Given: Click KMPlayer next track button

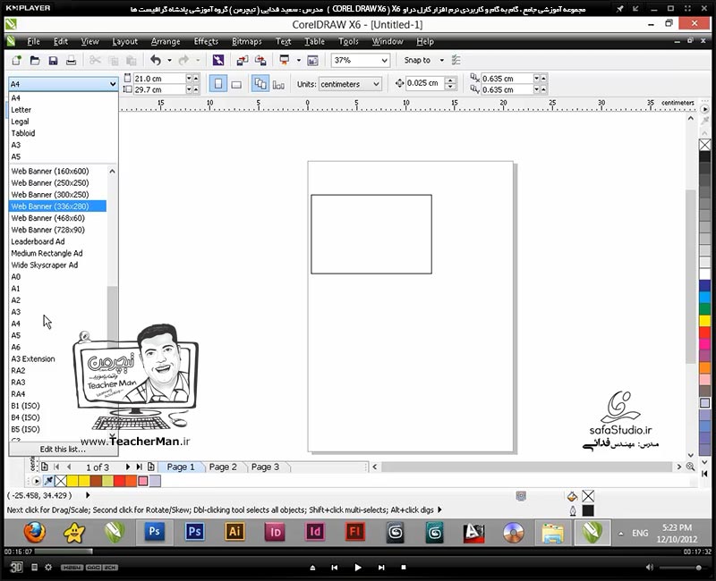Looking at the screenshot, I should (x=381, y=568).
